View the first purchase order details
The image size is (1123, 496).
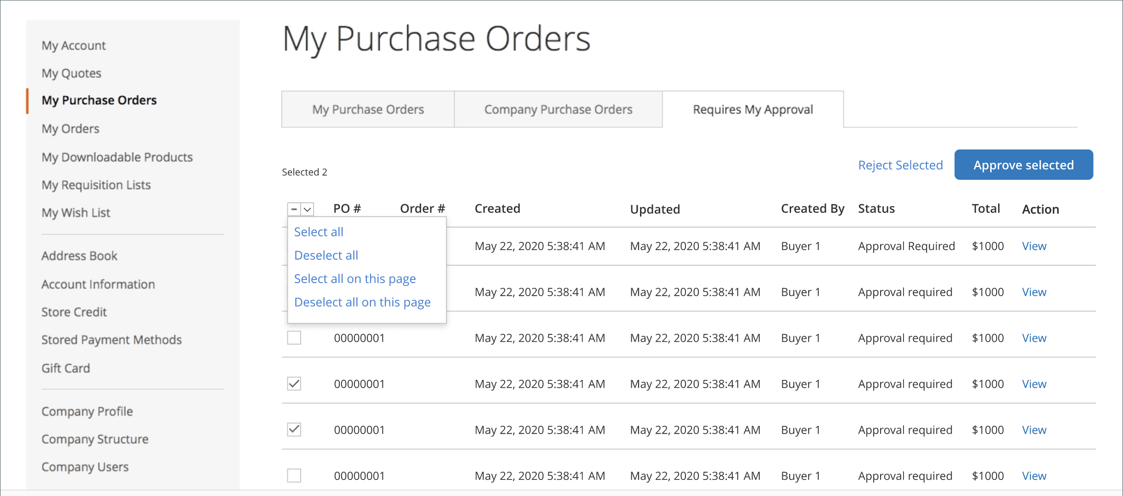point(1033,246)
